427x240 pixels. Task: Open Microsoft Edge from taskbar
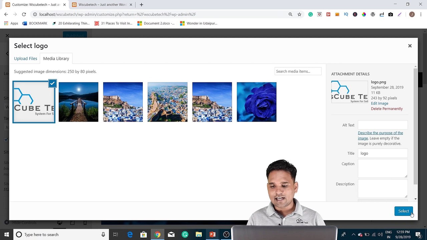coord(130,235)
